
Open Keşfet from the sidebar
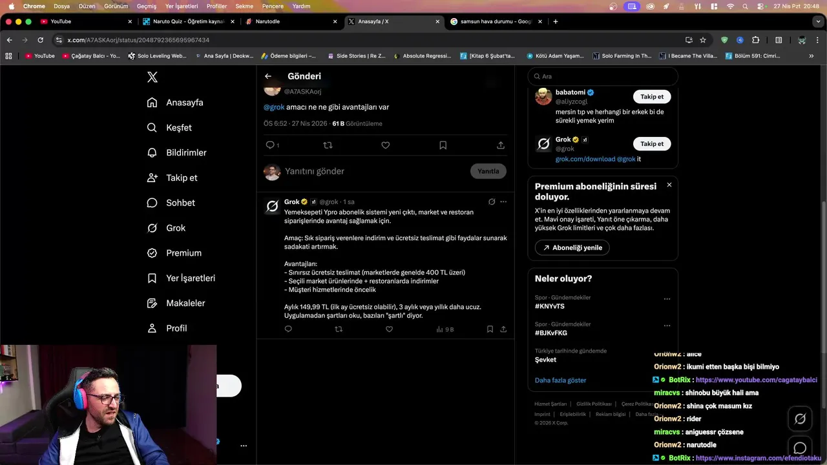(169, 128)
